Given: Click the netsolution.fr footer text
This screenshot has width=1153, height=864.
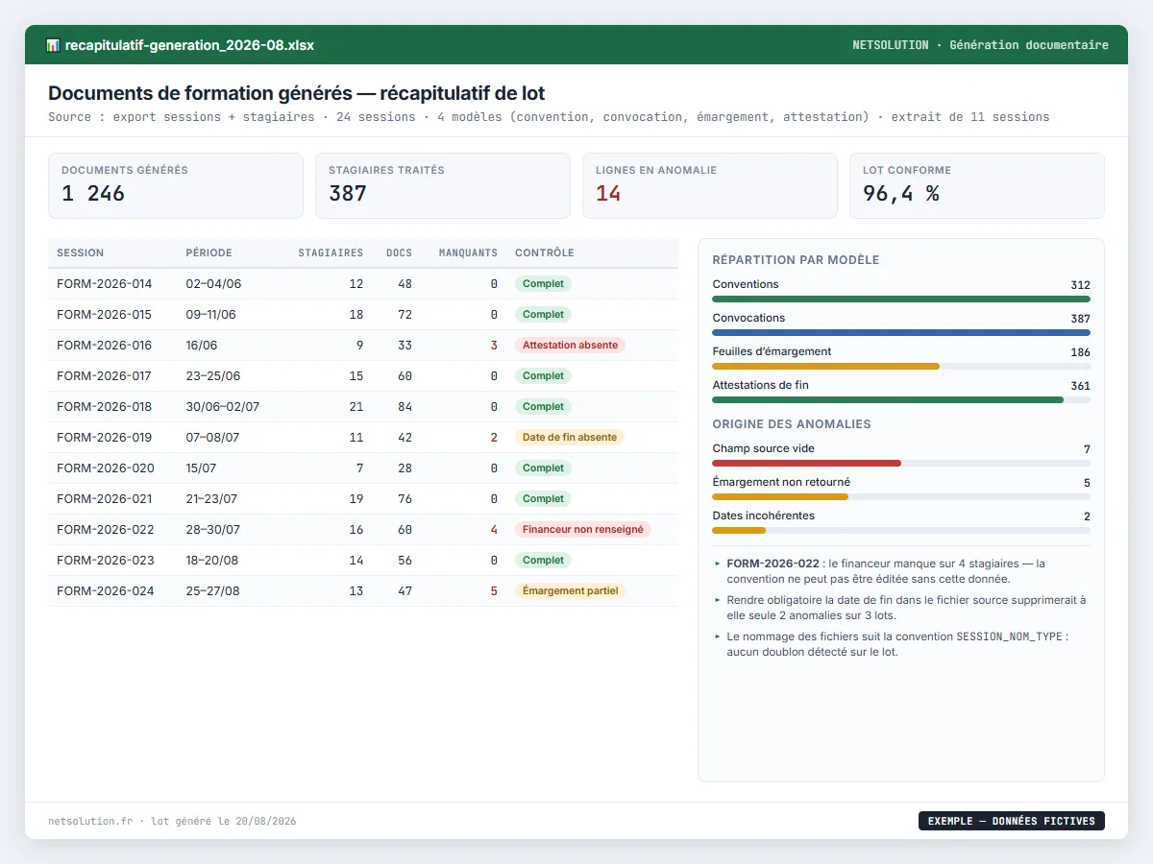Looking at the screenshot, I should pos(90,822).
